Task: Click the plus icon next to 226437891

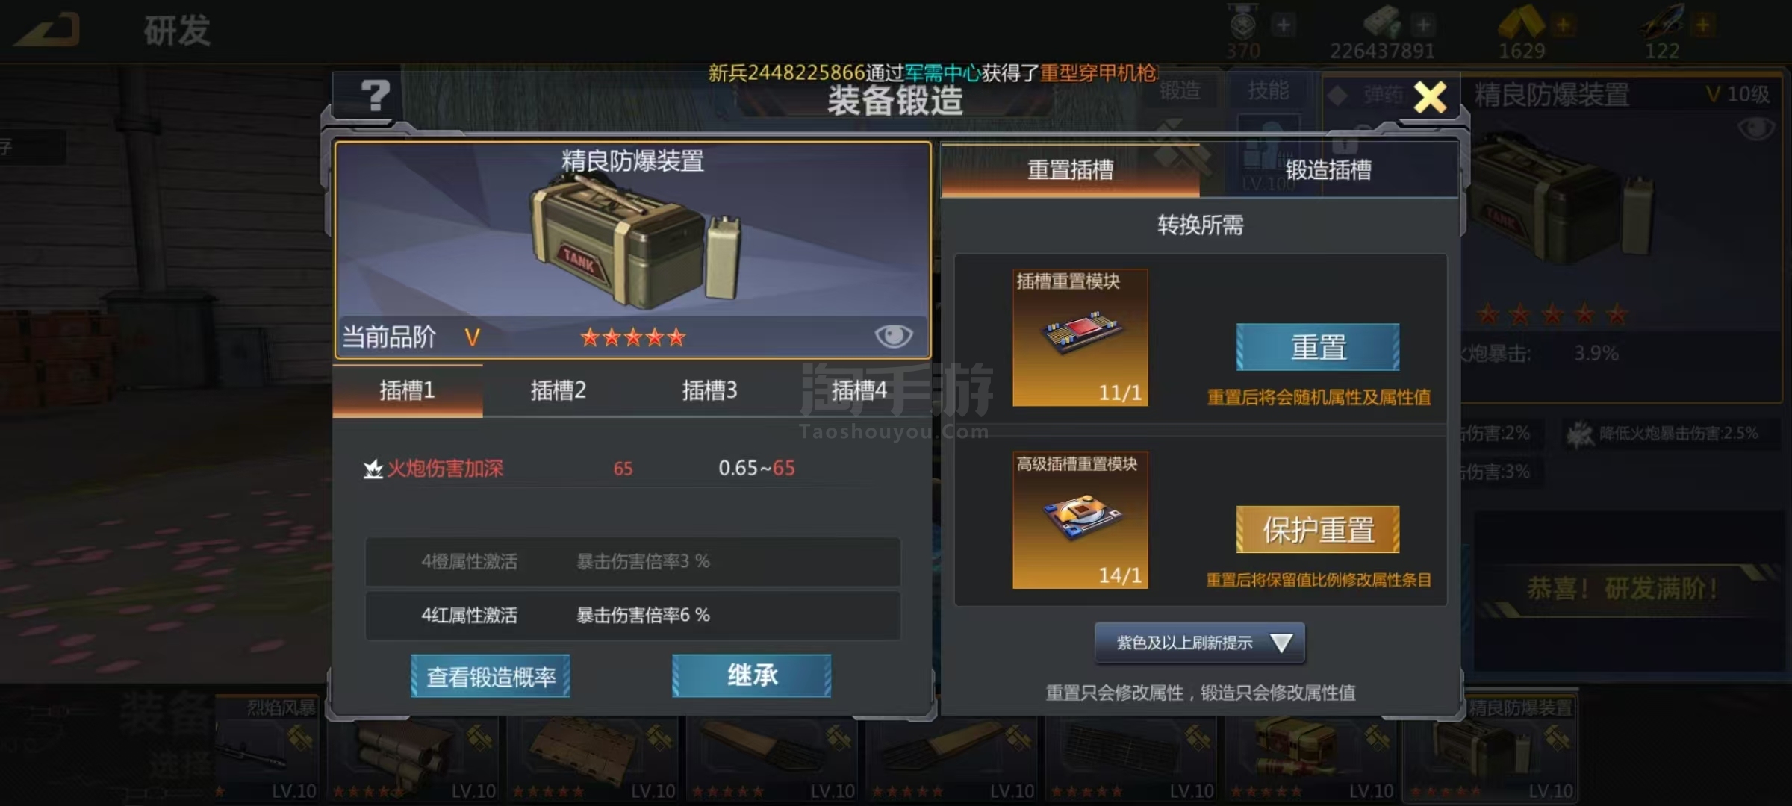Action: pyautogui.click(x=1423, y=25)
